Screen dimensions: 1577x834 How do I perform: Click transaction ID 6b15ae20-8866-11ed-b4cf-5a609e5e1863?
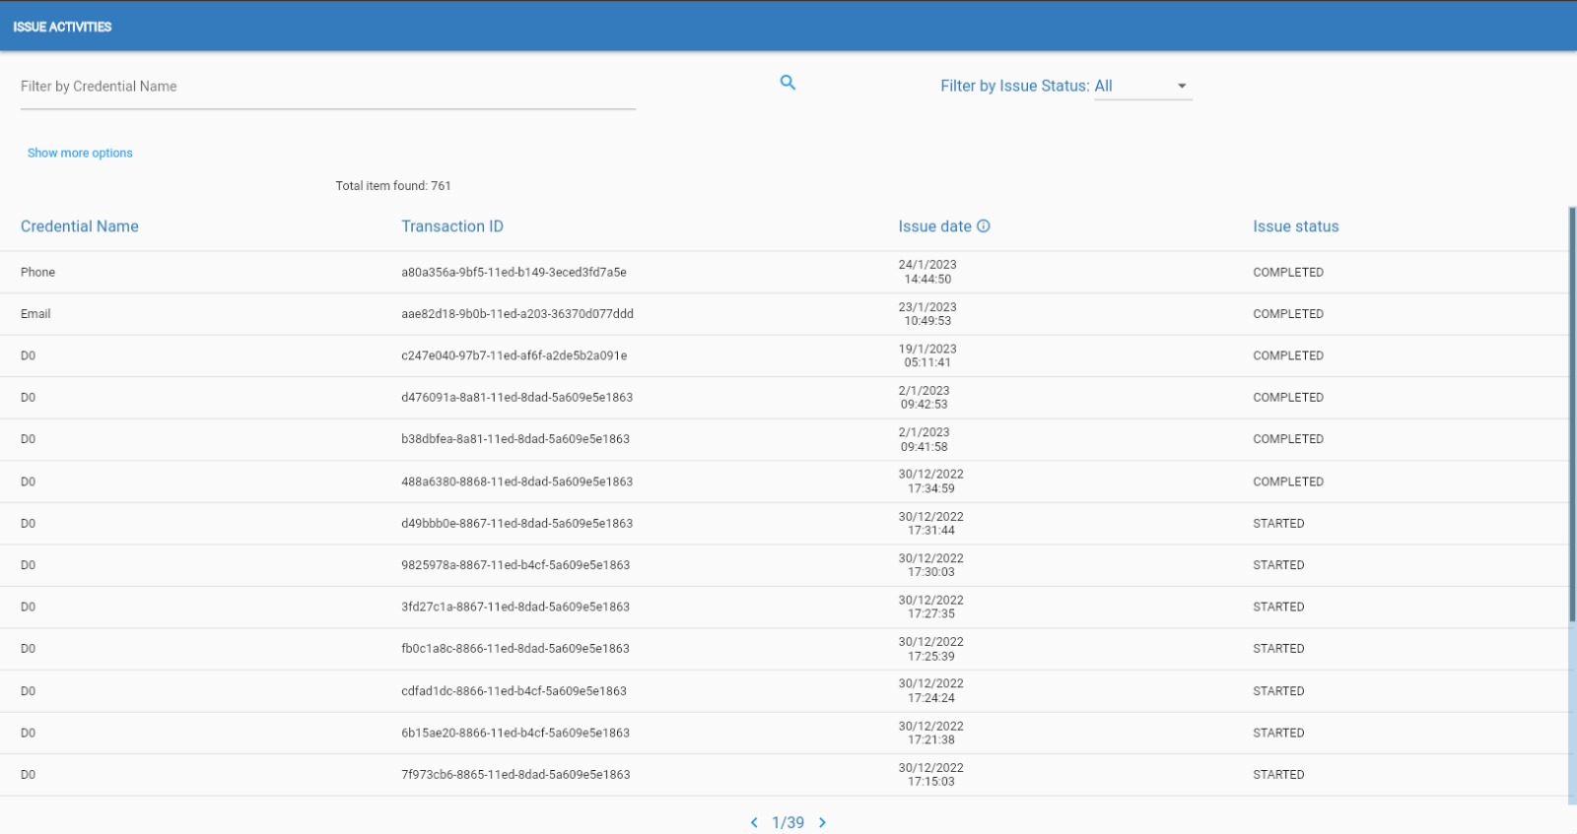[x=515, y=733]
